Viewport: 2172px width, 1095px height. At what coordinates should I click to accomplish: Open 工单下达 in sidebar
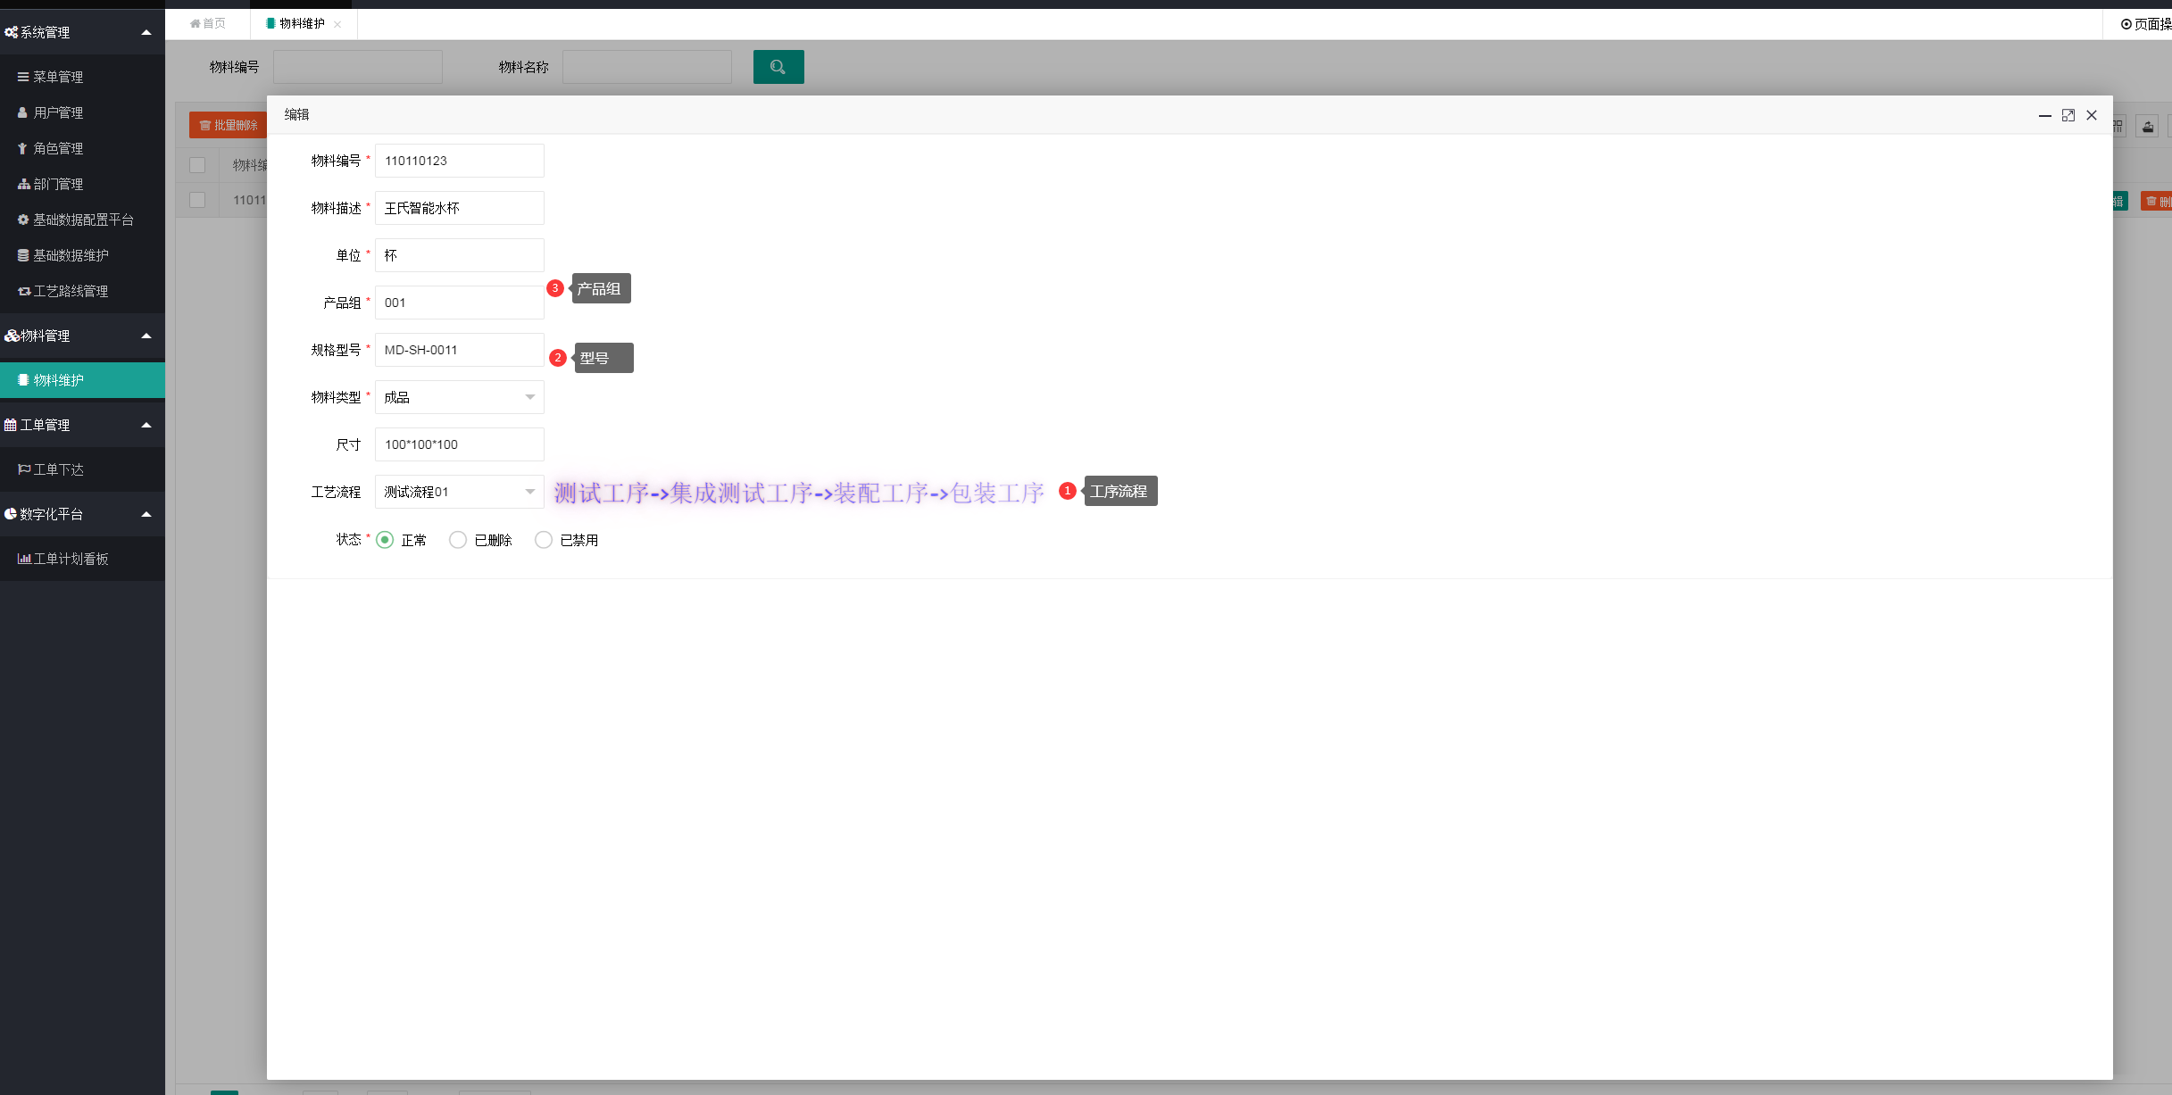click(x=82, y=469)
